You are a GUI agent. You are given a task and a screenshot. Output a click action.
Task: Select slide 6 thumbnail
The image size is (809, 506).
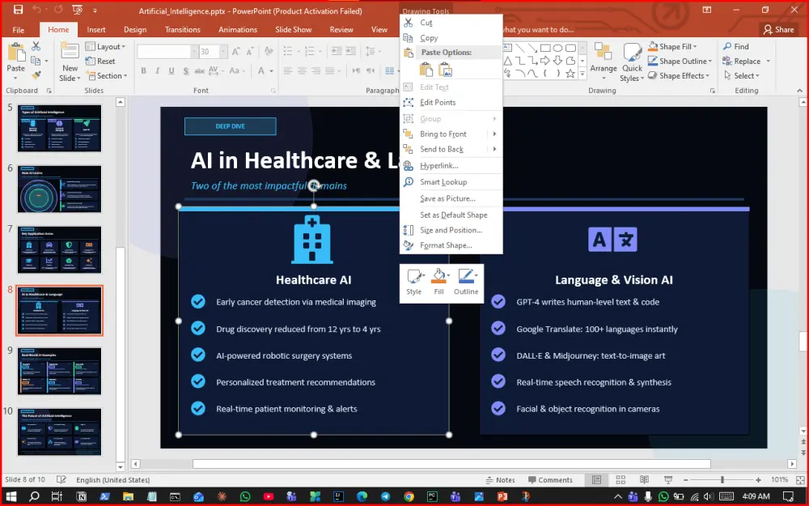[59, 189]
